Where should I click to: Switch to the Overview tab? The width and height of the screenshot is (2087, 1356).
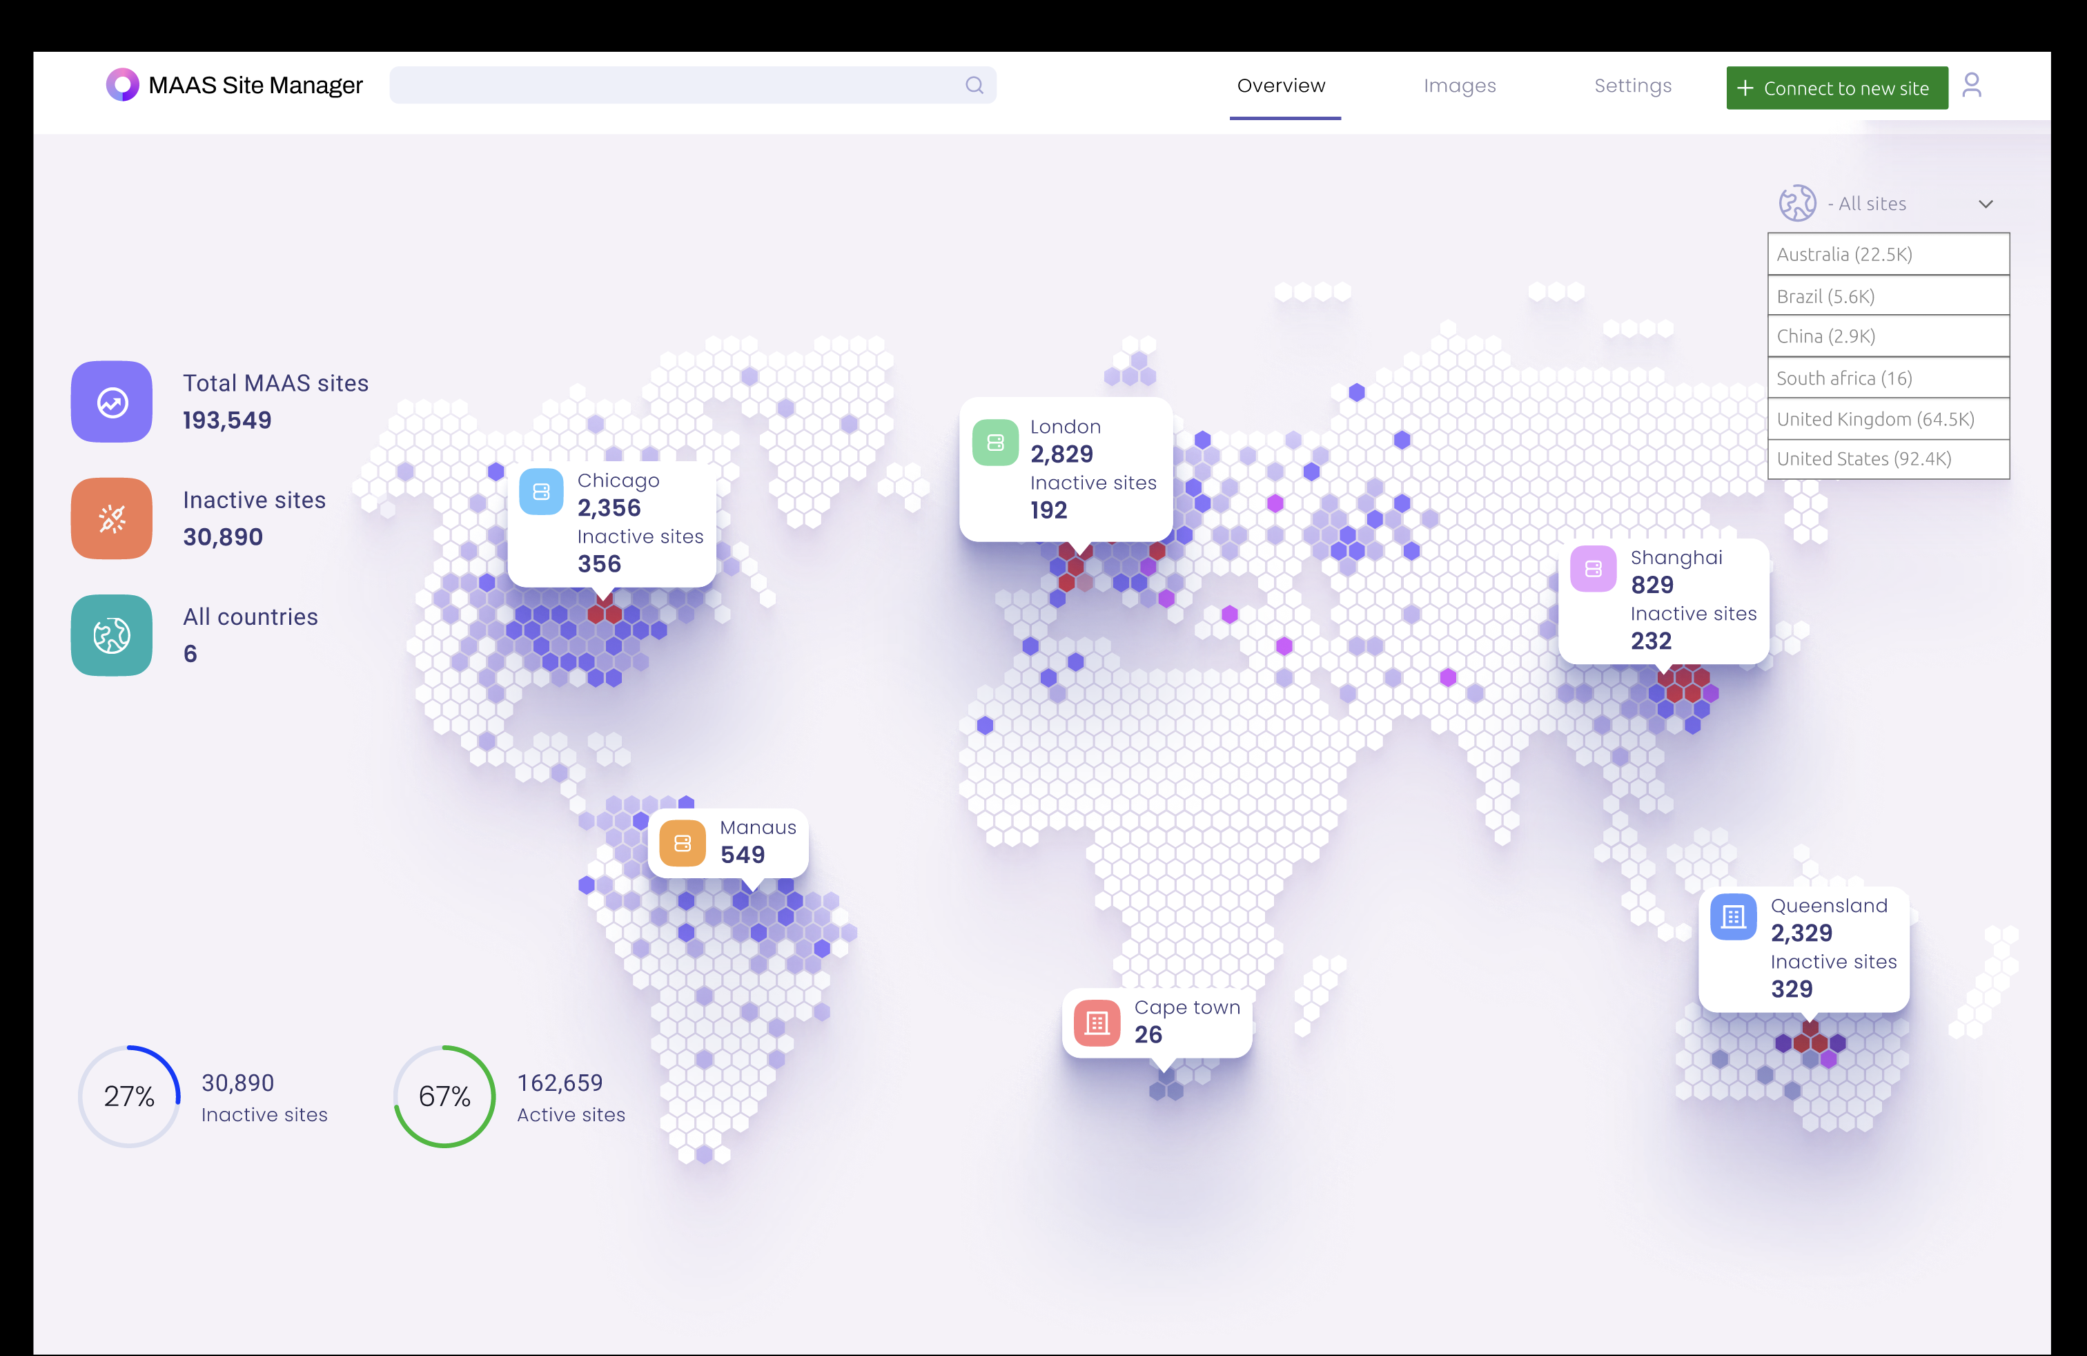click(x=1281, y=86)
